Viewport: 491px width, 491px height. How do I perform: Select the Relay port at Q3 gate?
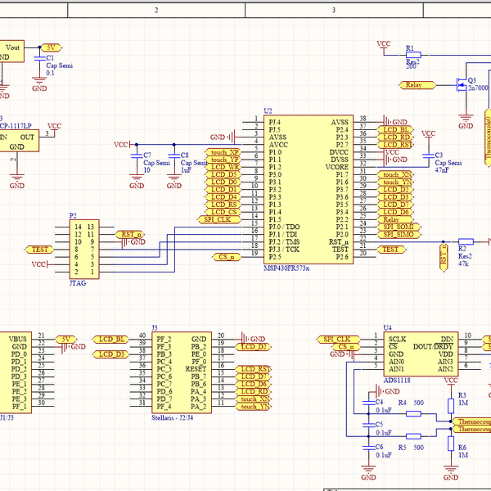tap(417, 85)
